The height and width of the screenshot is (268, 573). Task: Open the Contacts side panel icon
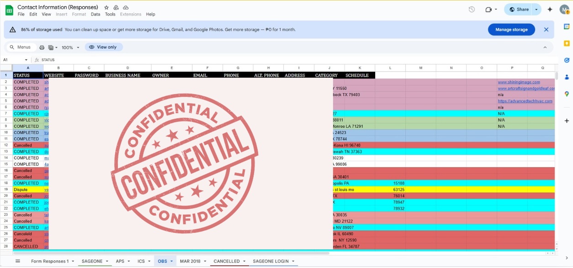pos(567,77)
